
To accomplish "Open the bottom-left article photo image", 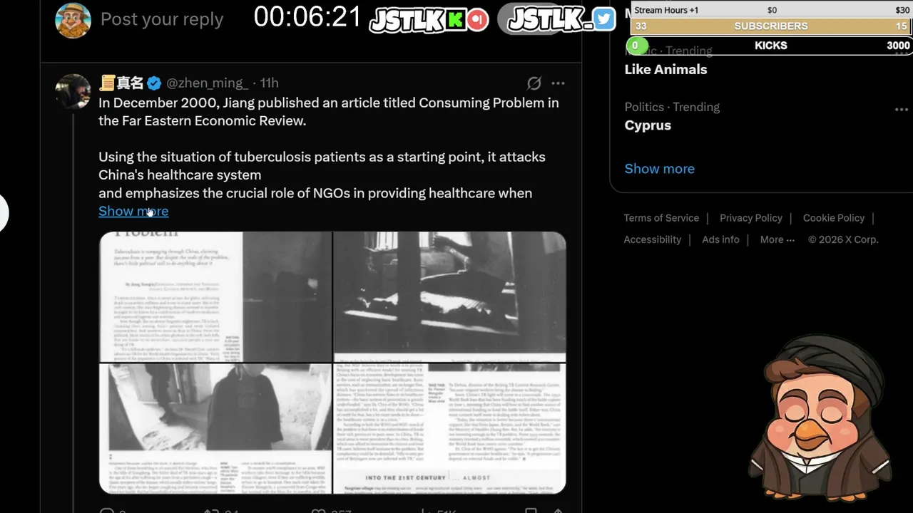I will (x=215, y=428).
